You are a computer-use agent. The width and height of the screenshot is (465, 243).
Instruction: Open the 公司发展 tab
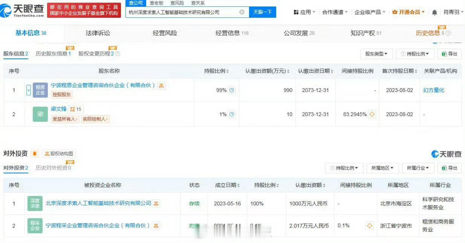point(299,33)
